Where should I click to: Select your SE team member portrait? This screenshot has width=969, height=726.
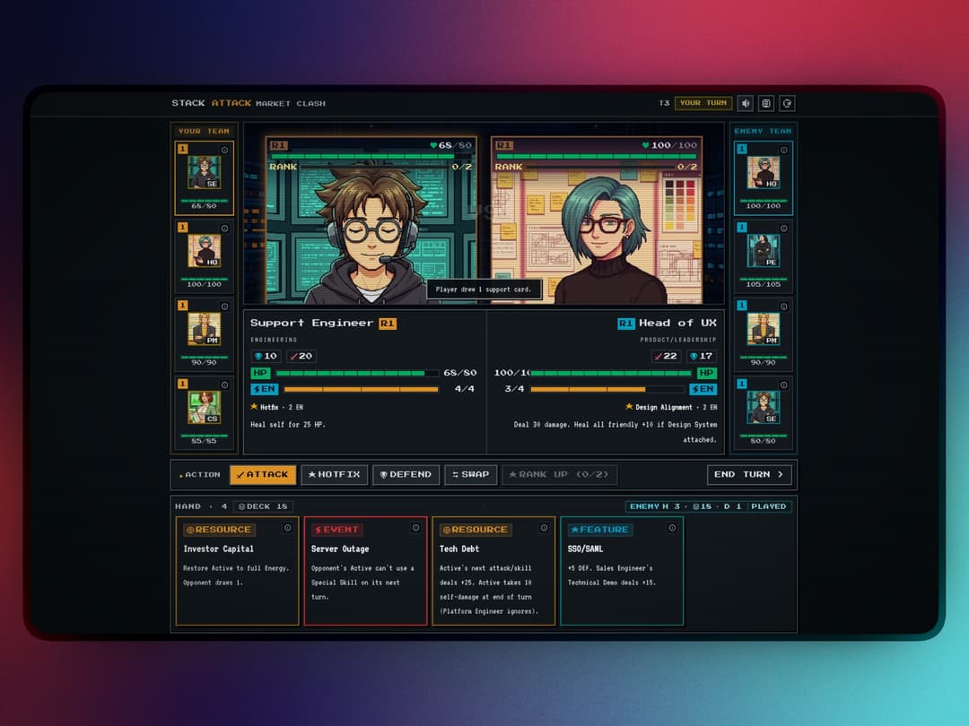click(204, 172)
